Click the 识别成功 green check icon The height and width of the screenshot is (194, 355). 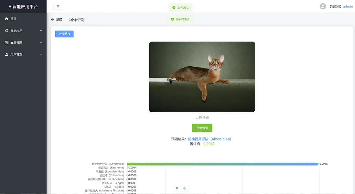point(172,19)
